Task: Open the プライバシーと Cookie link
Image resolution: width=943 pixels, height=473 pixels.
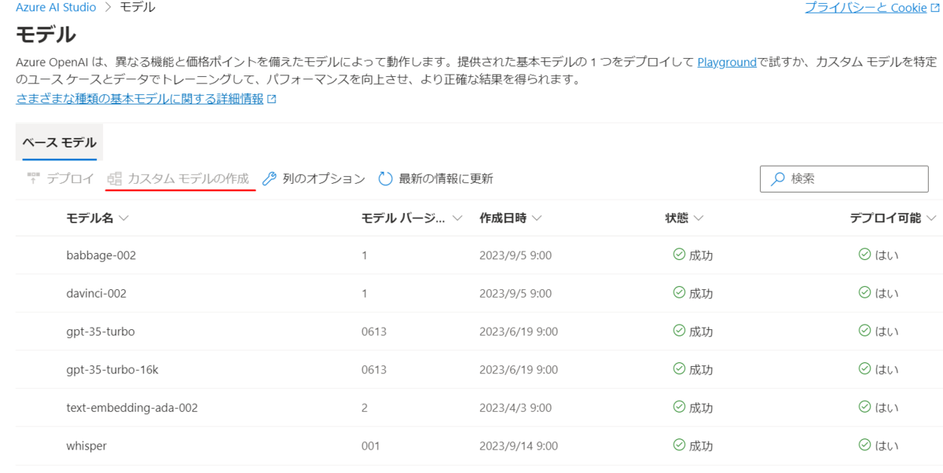Action: (866, 7)
